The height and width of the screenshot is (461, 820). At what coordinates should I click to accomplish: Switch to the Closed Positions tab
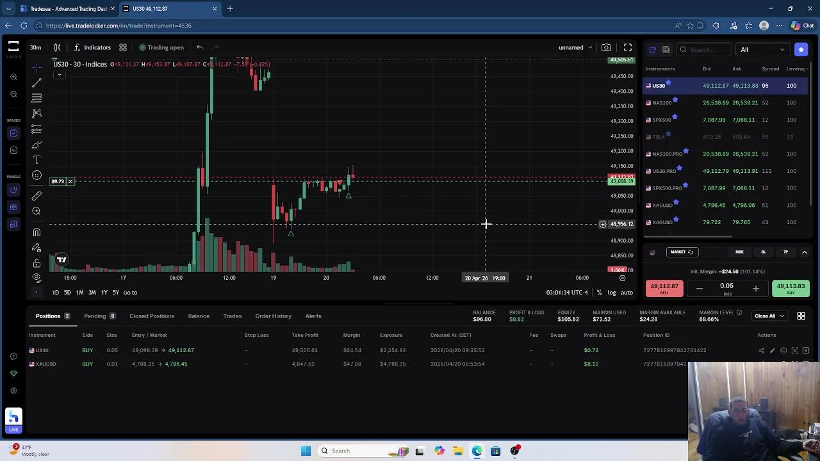152,316
